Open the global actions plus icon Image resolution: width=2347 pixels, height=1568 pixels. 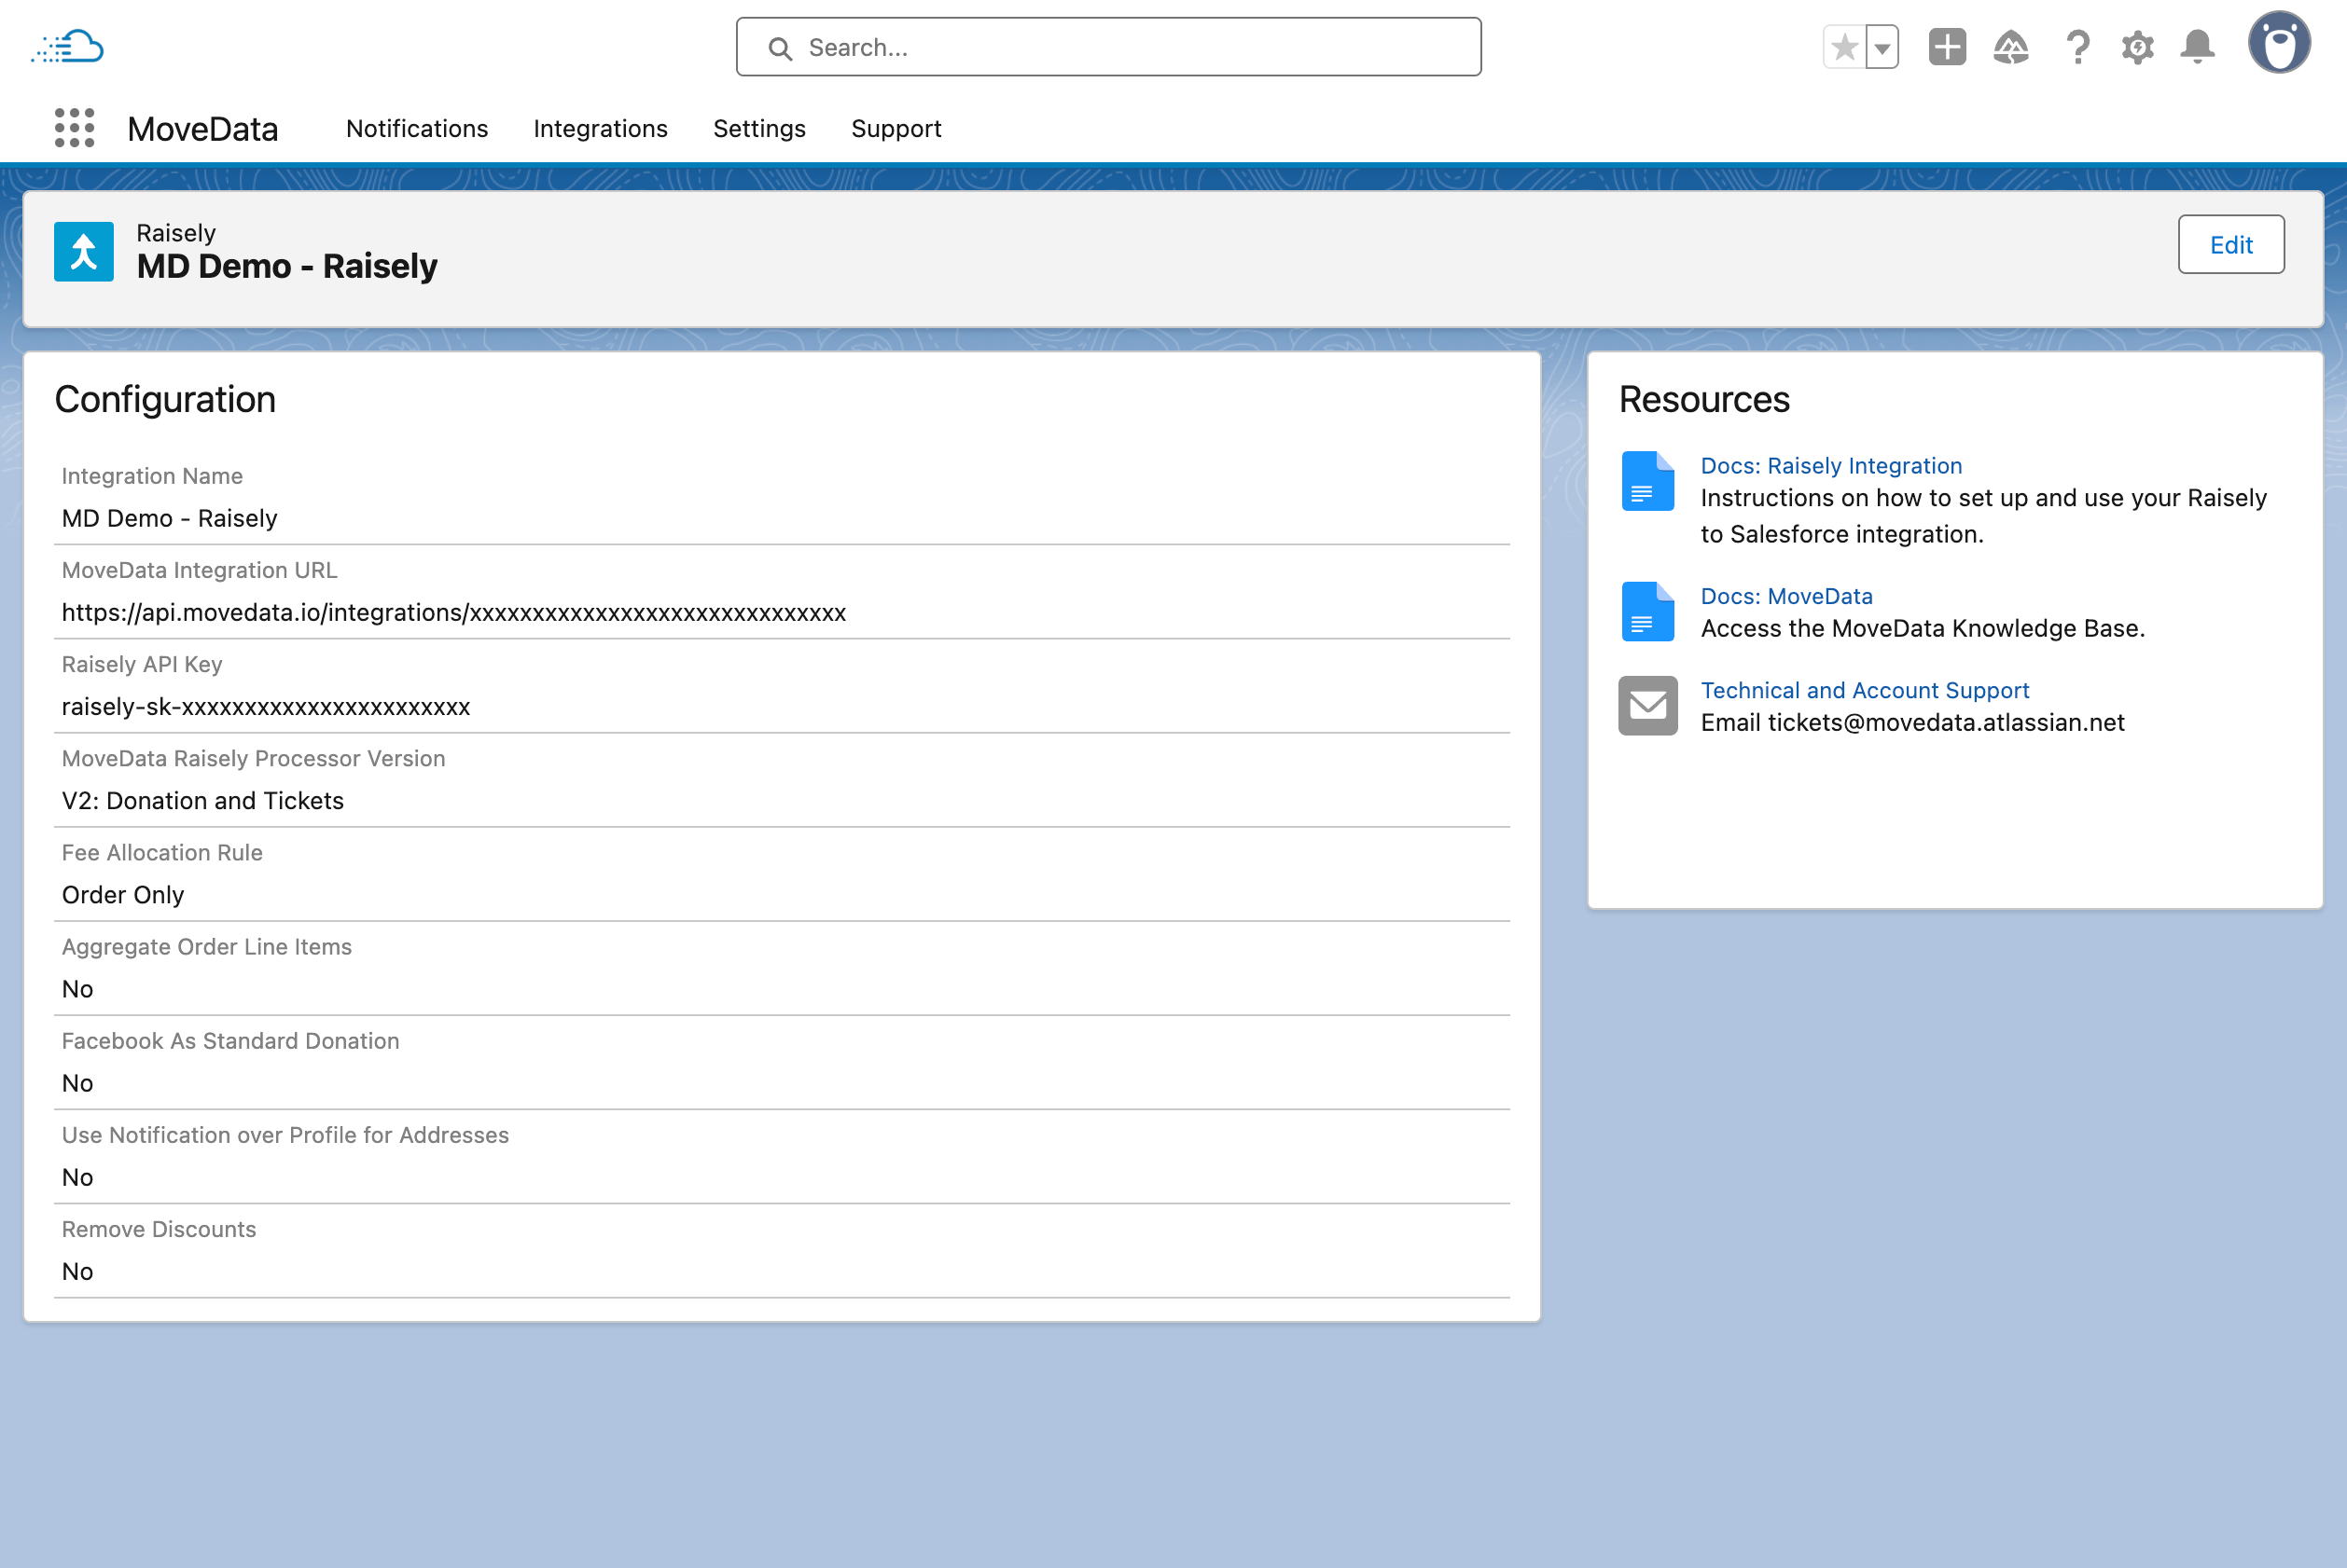click(1947, 47)
